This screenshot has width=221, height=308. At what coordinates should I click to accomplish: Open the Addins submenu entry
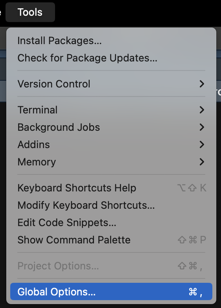(x=111, y=145)
